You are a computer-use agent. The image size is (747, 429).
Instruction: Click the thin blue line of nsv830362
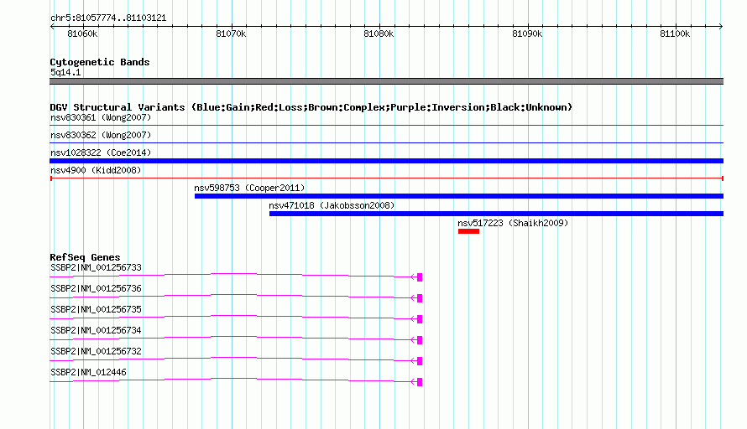tap(386, 142)
